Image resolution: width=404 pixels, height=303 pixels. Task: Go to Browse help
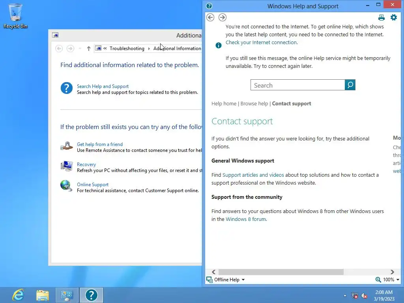point(254,104)
